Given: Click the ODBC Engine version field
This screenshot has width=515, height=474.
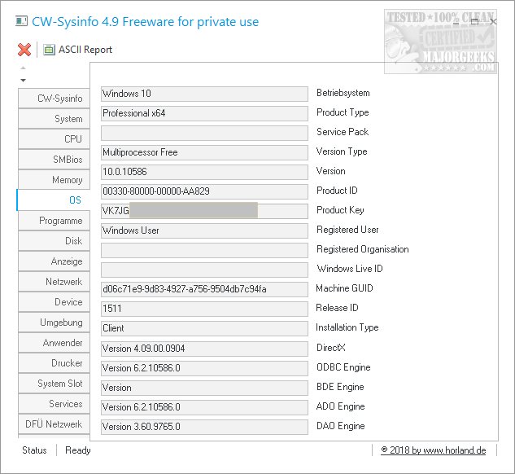Looking at the screenshot, I should click(204, 368).
